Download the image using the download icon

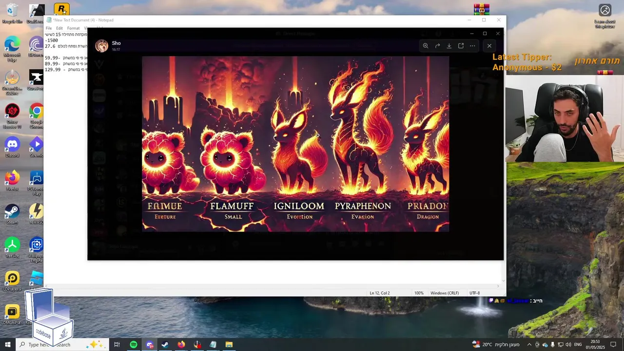point(449,46)
